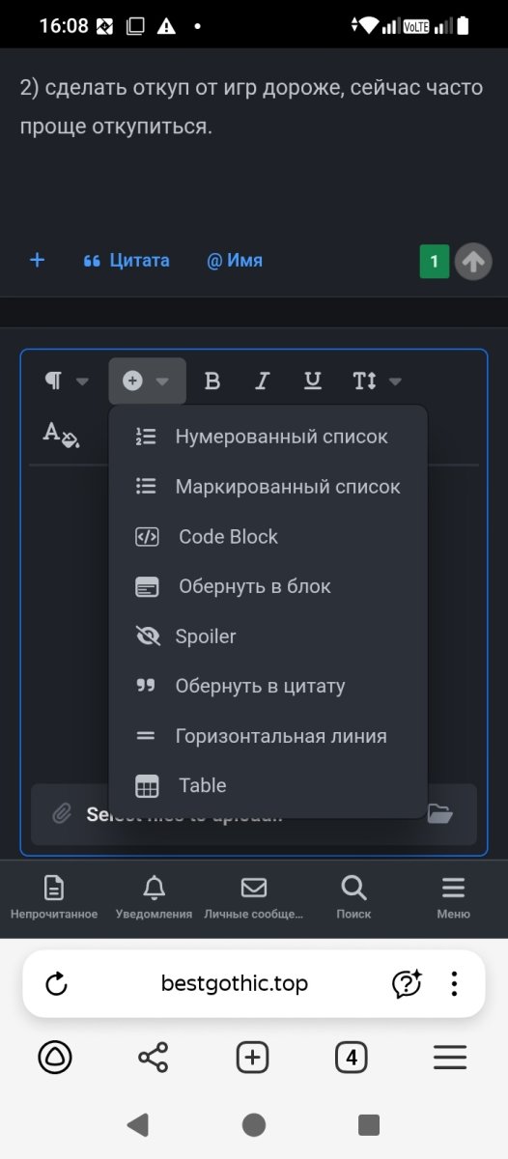The width and height of the screenshot is (508, 1159).
Task: Insert a Table via grid icon
Action: point(268,786)
